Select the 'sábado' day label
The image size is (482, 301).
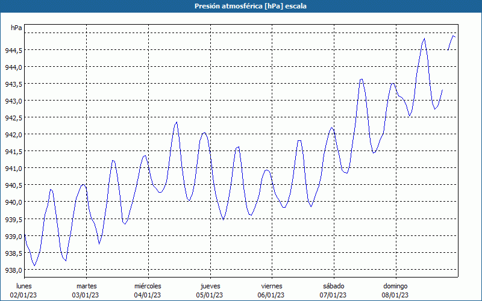click(334, 286)
